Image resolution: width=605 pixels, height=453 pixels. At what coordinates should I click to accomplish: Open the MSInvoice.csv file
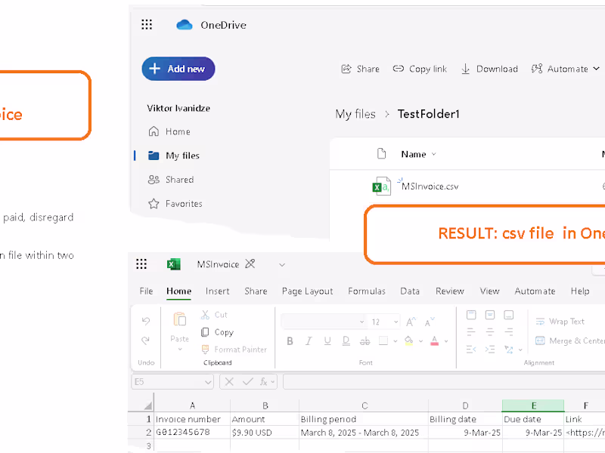tap(430, 186)
